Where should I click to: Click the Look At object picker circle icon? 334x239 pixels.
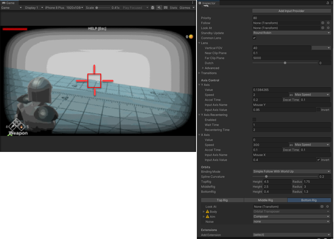pyautogui.click(x=323, y=28)
